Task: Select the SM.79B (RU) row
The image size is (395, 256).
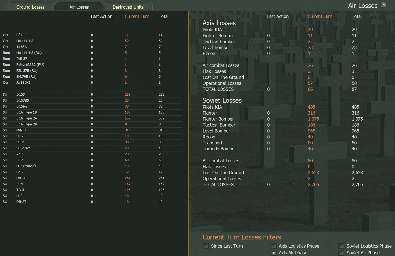Action: [x=92, y=77]
